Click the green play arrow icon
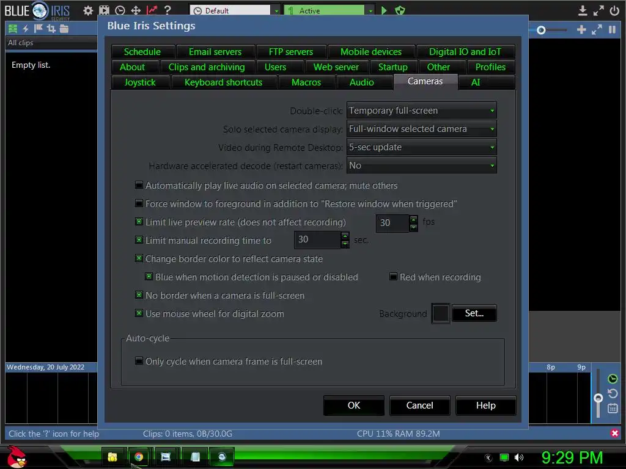This screenshot has height=469, width=626. (x=384, y=10)
